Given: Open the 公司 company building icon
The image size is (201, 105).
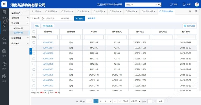Looking at the screenshot, I should point(4,76).
